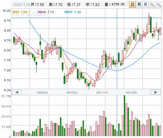Image resolution: width=163 pixels, height=138 pixels.
Task: Click the date 20081126 in header
Action: (21, 4)
